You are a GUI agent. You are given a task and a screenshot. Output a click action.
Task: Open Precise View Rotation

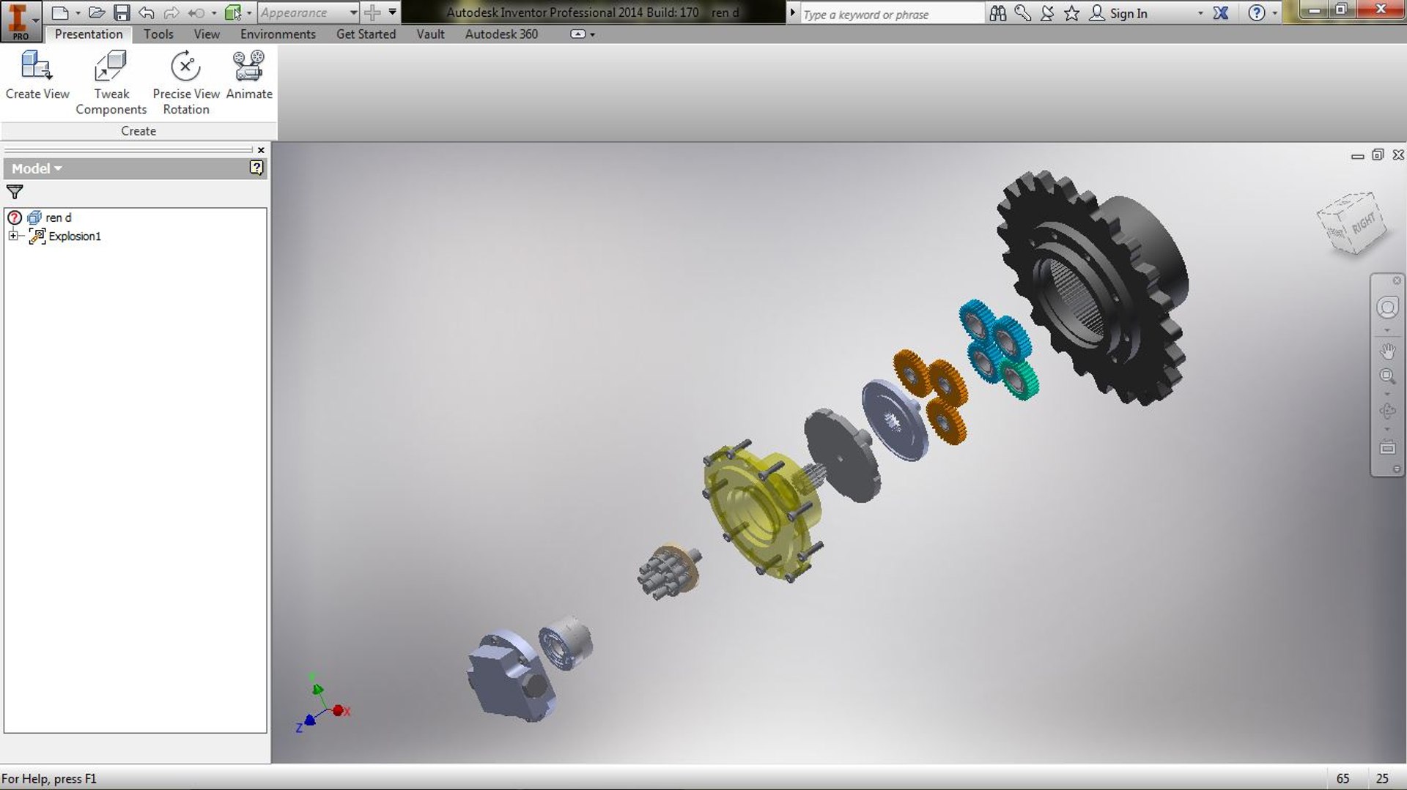coord(186,83)
